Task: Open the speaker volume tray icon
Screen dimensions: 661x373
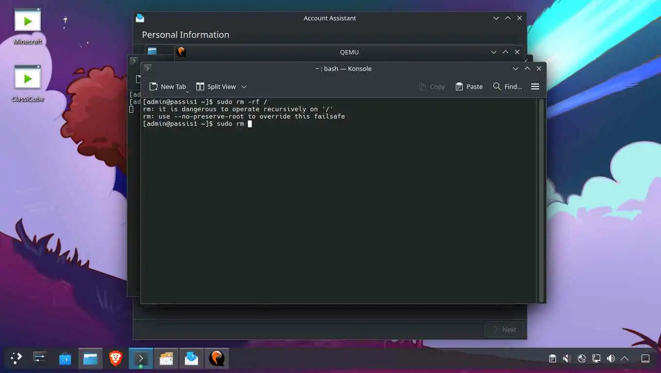Action: pyautogui.click(x=610, y=358)
